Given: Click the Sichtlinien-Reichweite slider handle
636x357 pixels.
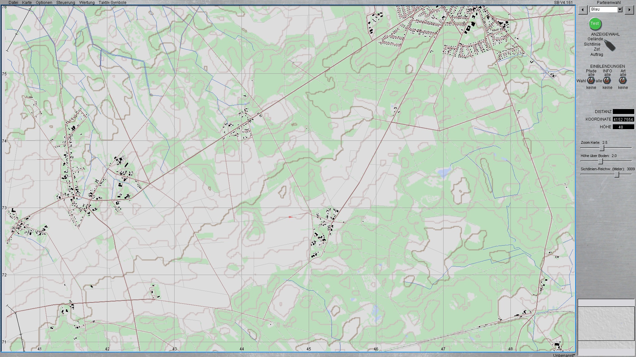Looking at the screenshot, I should 617,175.
